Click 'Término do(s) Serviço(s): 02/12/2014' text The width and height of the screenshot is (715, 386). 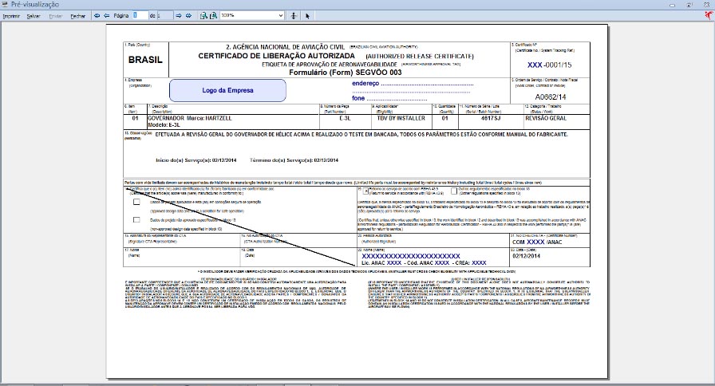(x=294, y=160)
